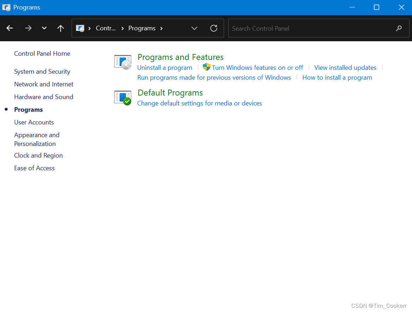
Task: Open Hardware and Sound category
Action: coord(44,97)
